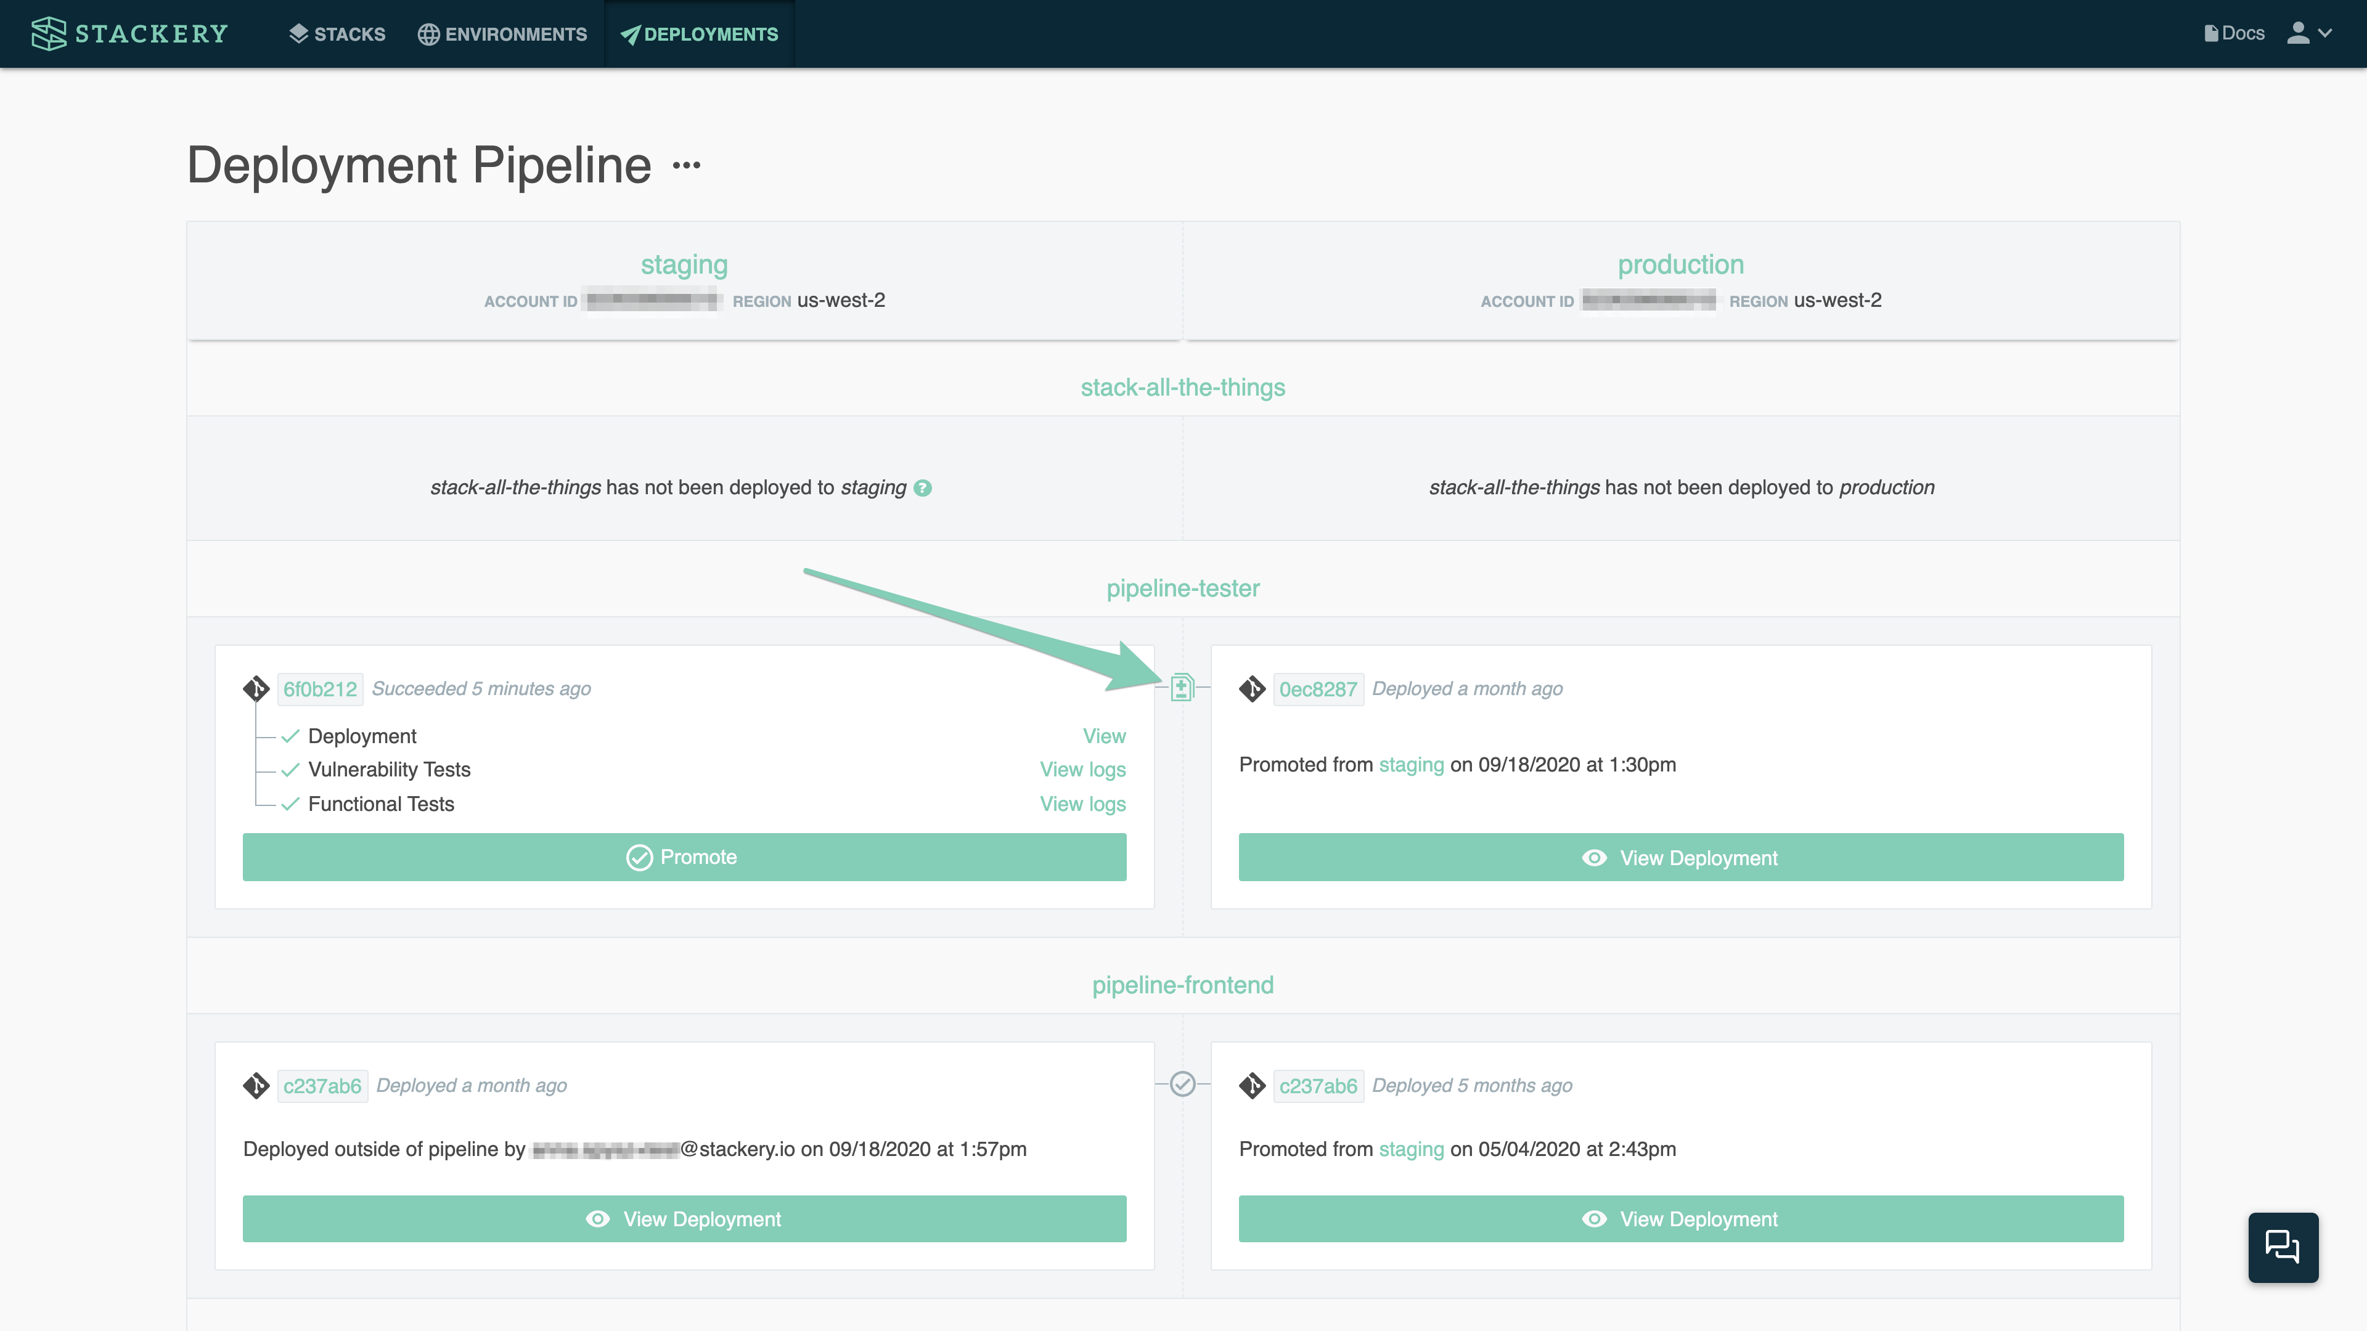Select the staging region 'us-west-2' value

pyautogui.click(x=841, y=300)
